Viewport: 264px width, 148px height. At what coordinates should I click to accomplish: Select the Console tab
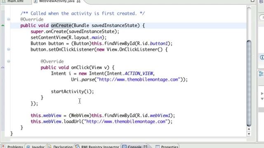pyautogui.click(x=134, y=146)
